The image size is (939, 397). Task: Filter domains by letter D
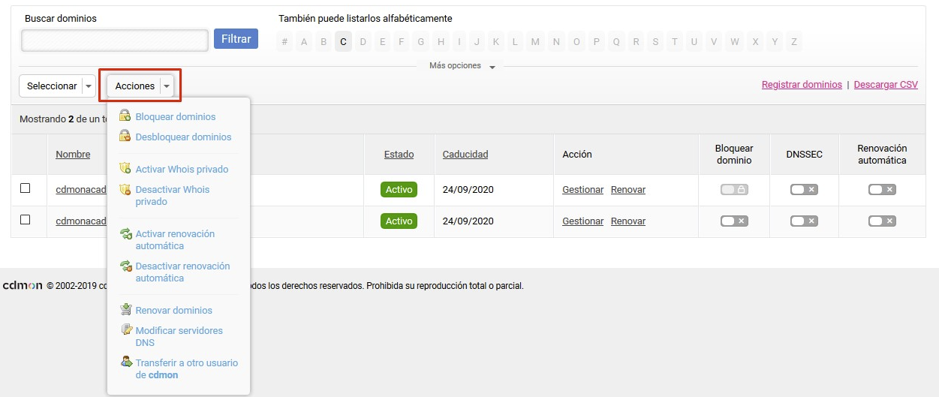363,42
